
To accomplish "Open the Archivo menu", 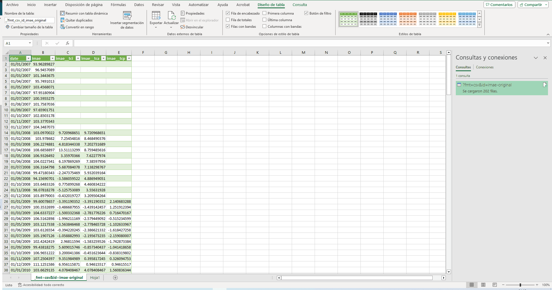I will click(x=12, y=5).
